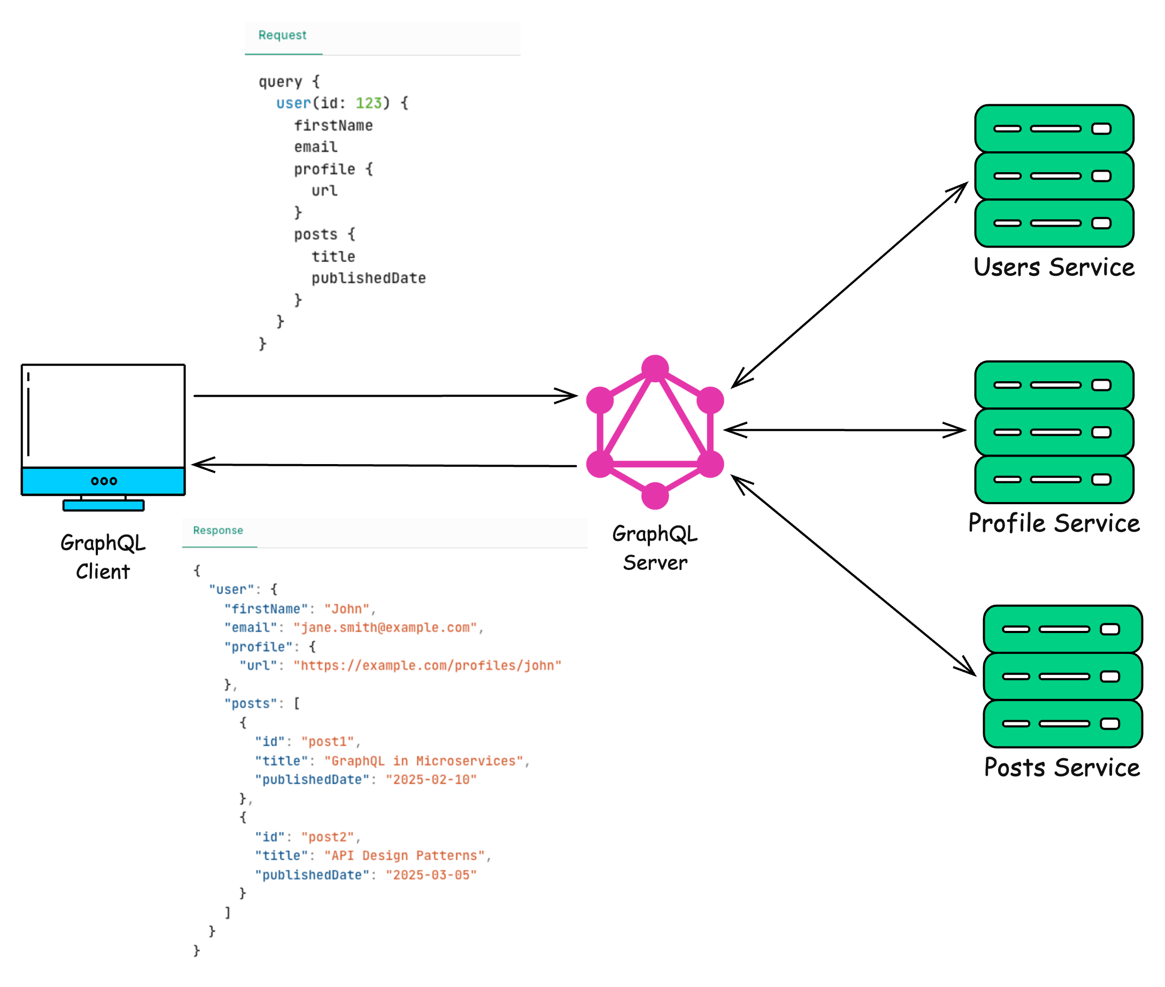Click the "Users Service" label
The image size is (1165, 987).
click(x=1054, y=267)
